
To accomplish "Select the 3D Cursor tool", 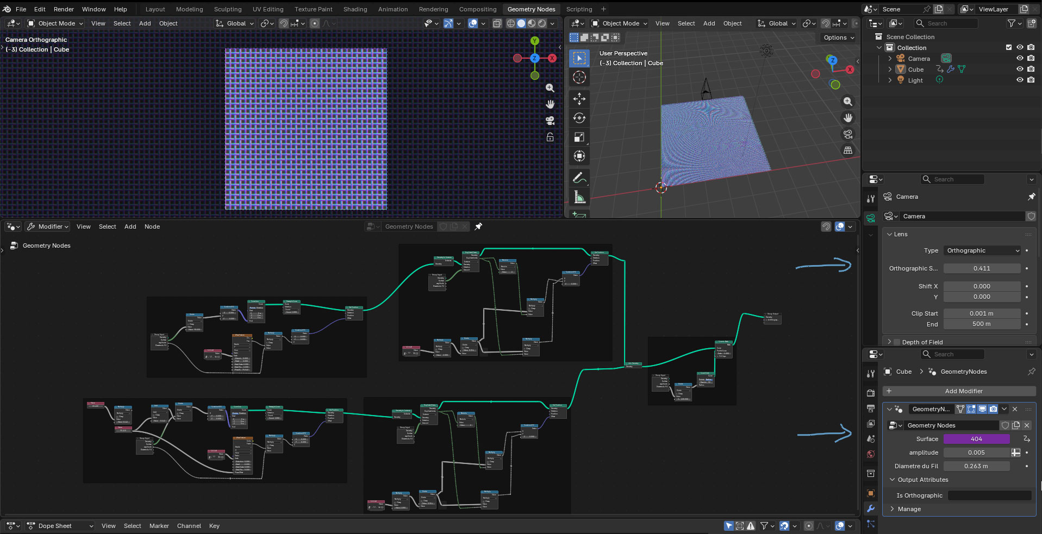I will point(579,78).
